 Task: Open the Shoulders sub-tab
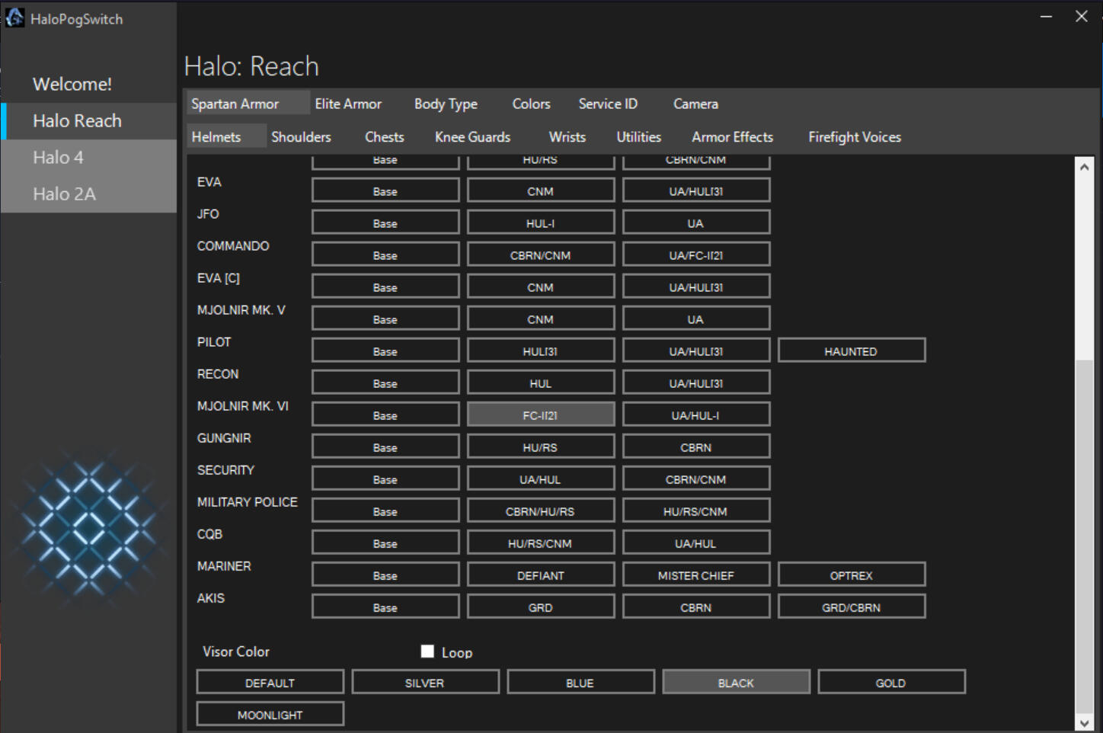click(301, 137)
